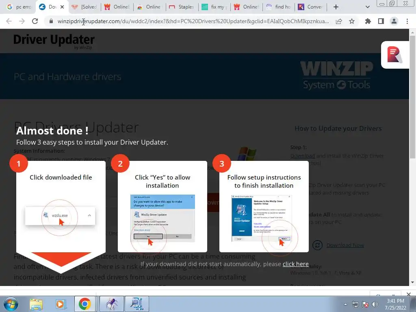Switch to the '[Solved' tab

pyautogui.click(x=84, y=7)
